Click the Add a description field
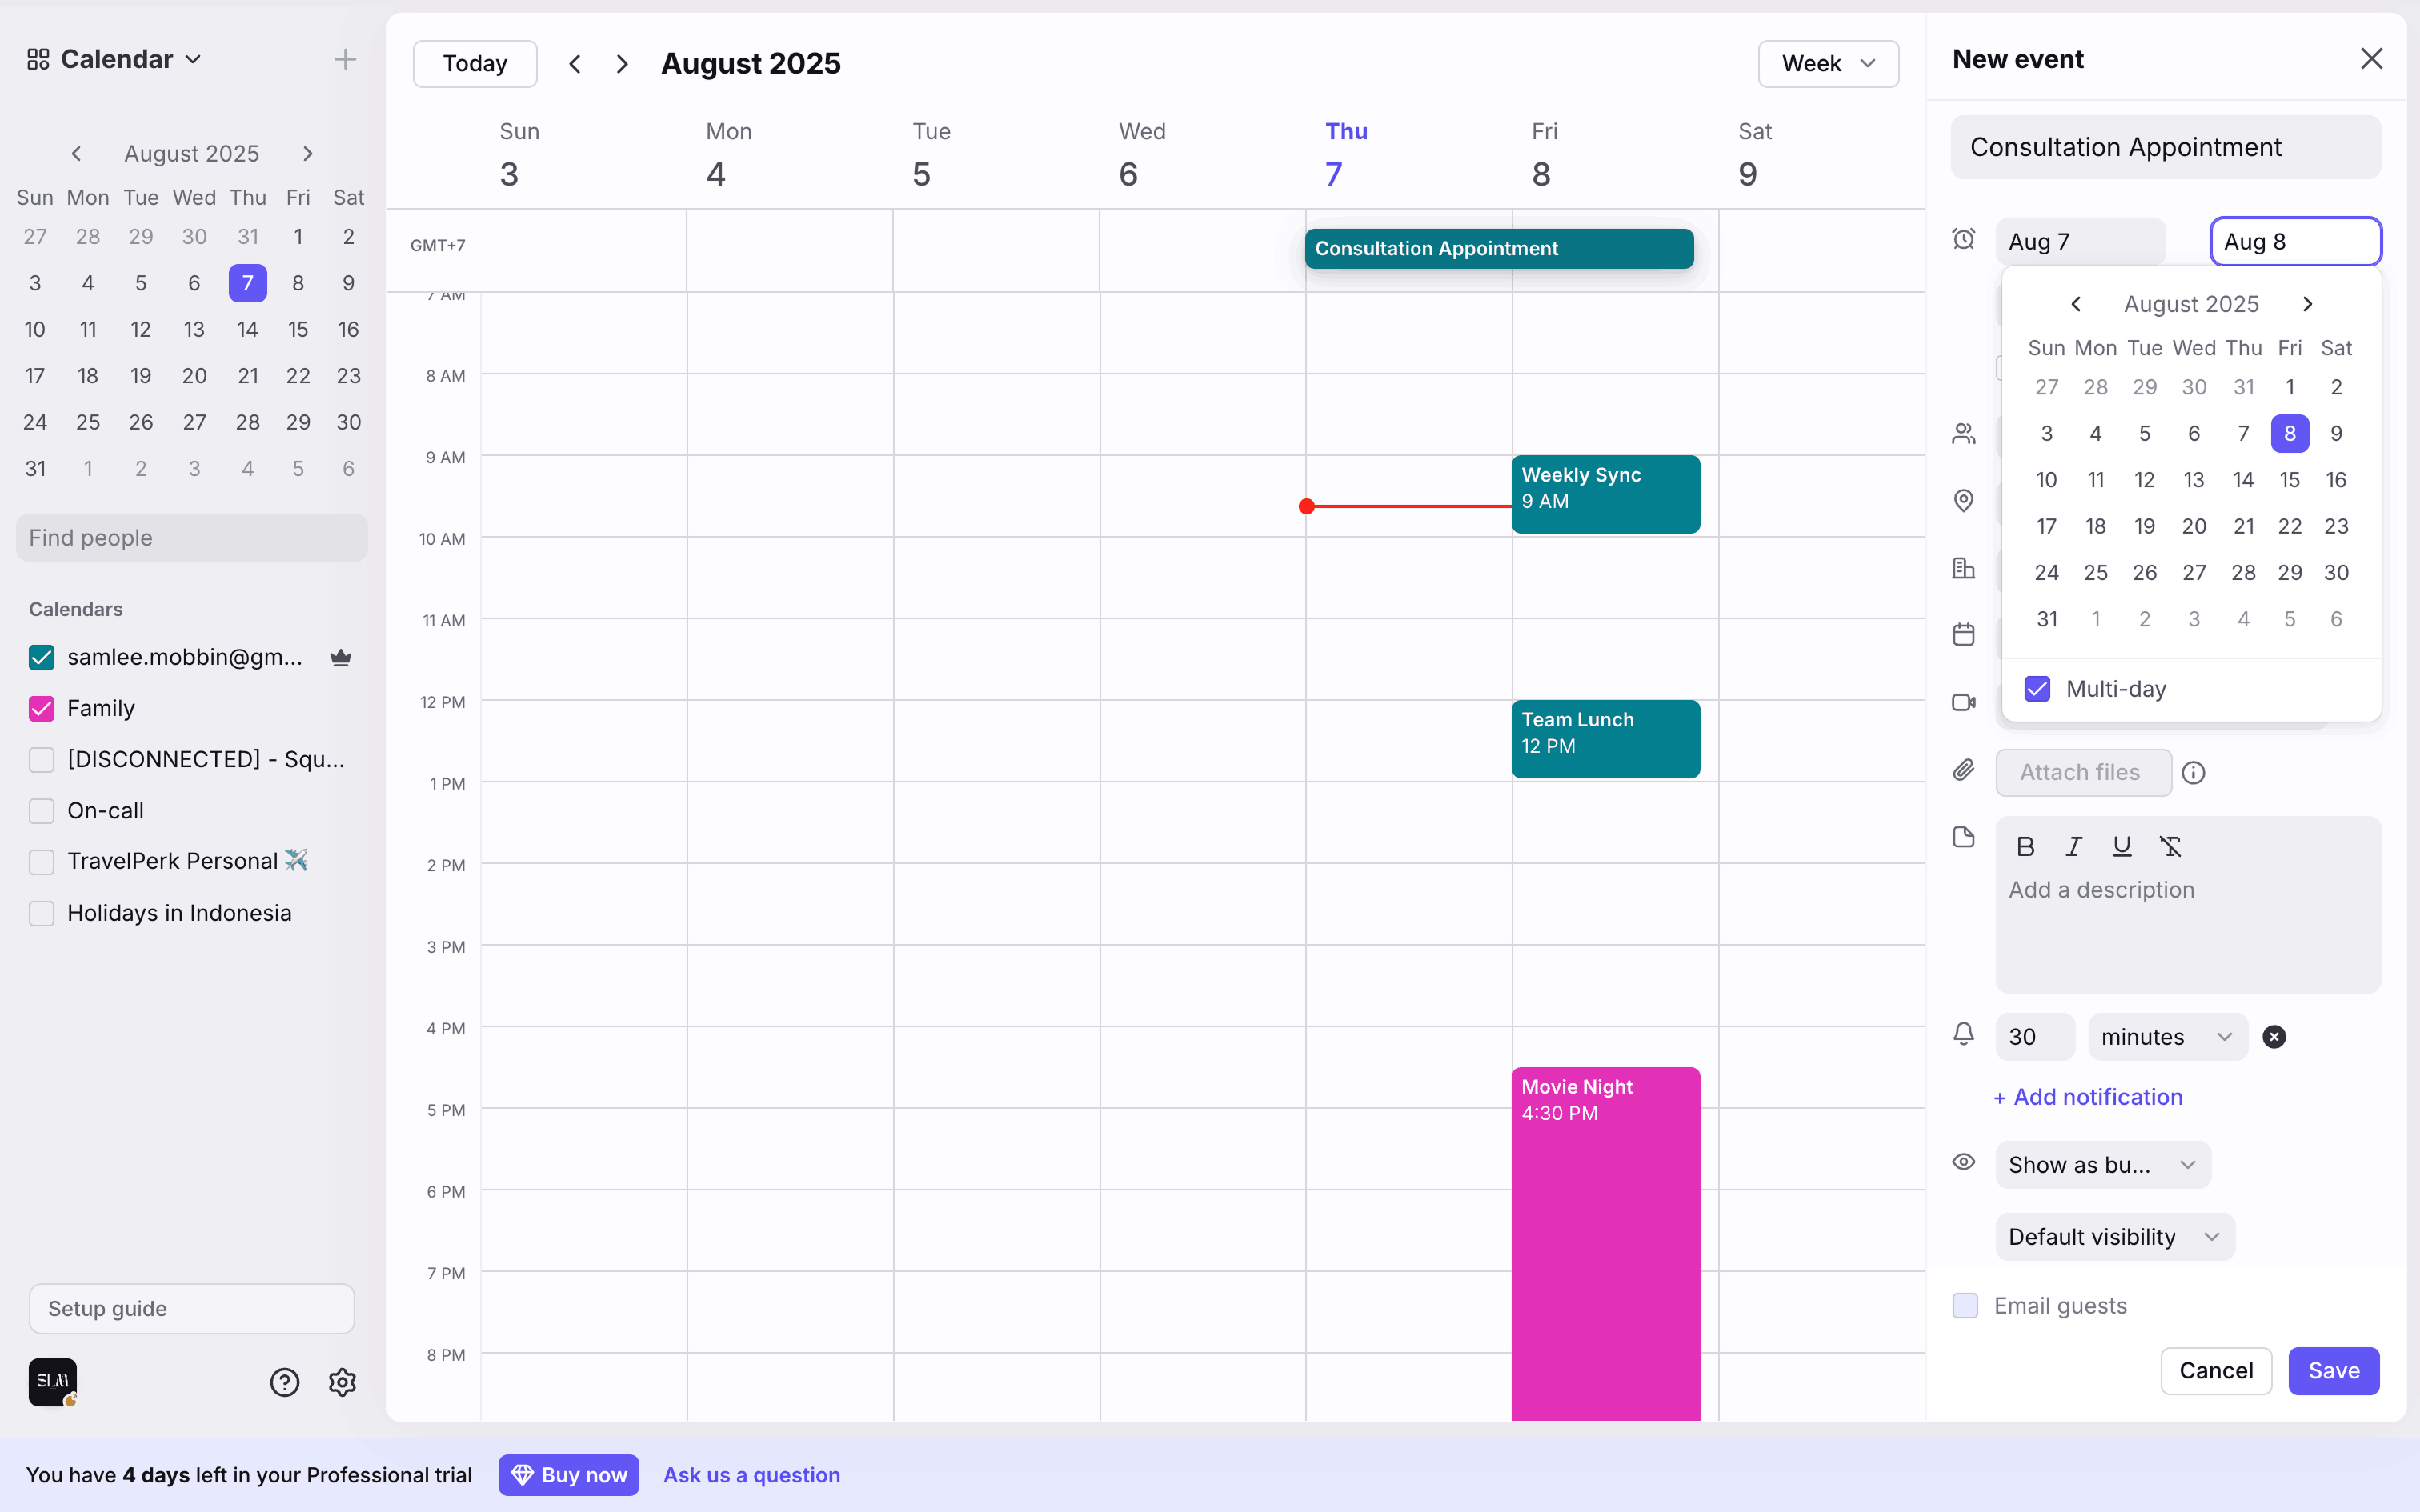This screenshot has width=2420, height=1512. [x=2186, y=920]
